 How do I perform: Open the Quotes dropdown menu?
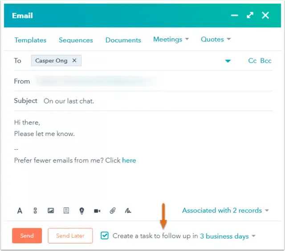pos(216,39)
